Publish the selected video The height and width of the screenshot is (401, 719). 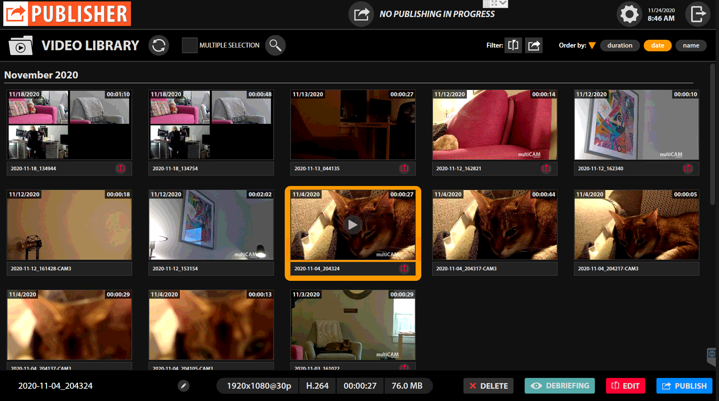pos(684,386)
